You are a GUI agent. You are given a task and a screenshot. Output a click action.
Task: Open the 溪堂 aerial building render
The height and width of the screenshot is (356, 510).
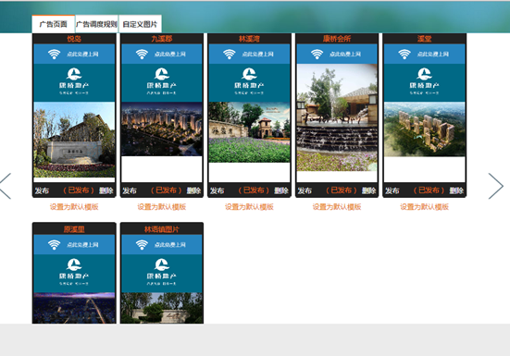click(425, 129)
